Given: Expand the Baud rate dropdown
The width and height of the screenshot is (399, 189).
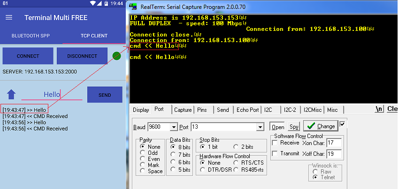Looking at the screenshot, I should click(x=173, y=127).
